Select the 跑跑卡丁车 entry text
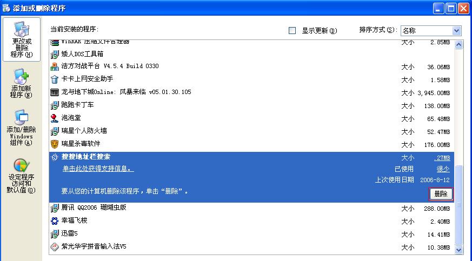Image resolution: width=472 pixels, height=261 pixels. pyautogui.click(x=78, y=105)
